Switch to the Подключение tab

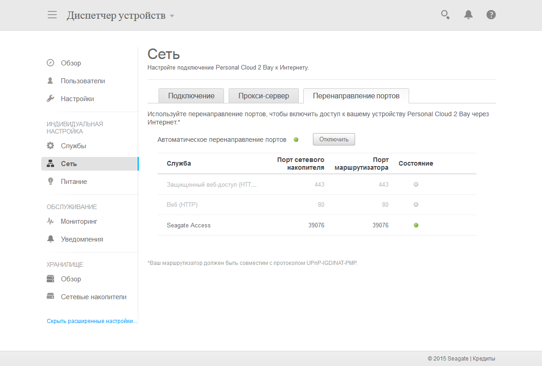tap(191, 96)
